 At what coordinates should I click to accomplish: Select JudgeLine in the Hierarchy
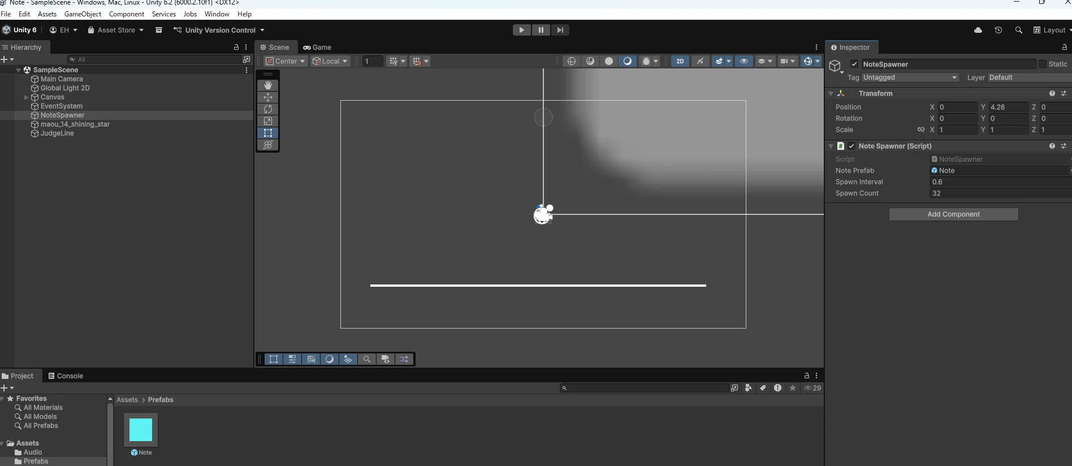pyautogui.click(x=57, y=133)
